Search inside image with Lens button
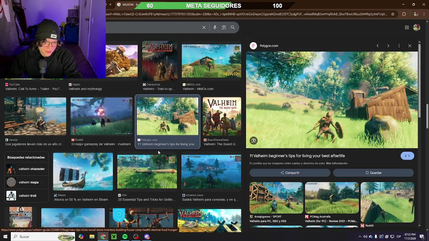429x241 pixels. click(253, 141)
